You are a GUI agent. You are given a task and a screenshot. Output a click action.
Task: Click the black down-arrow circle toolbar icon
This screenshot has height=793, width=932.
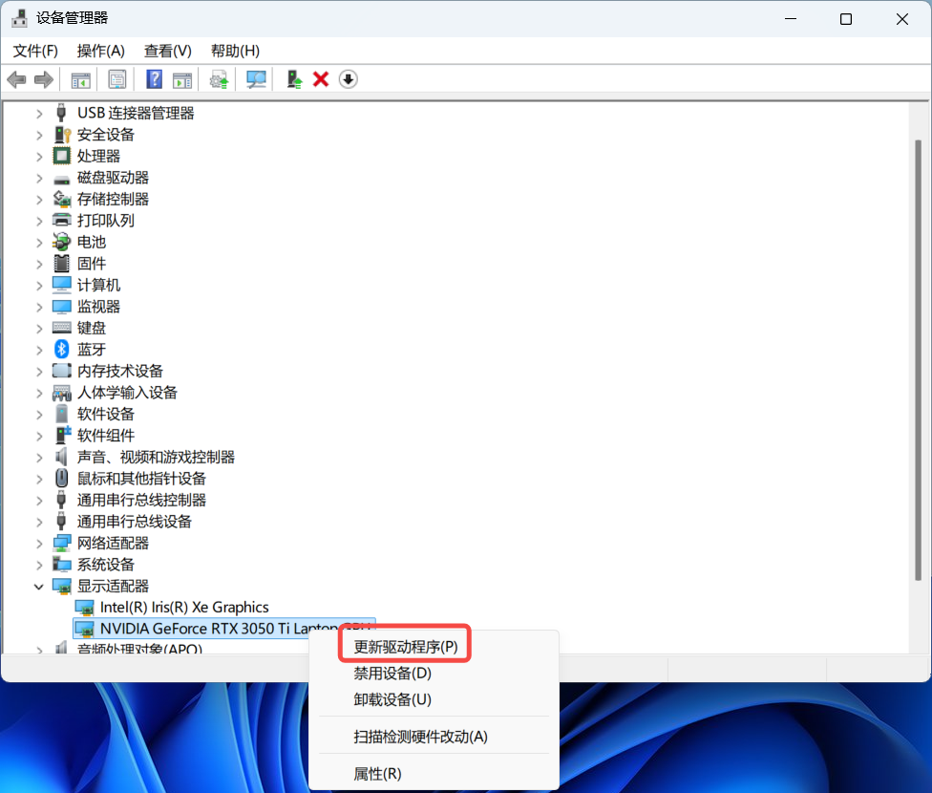[x=349, y=79]
